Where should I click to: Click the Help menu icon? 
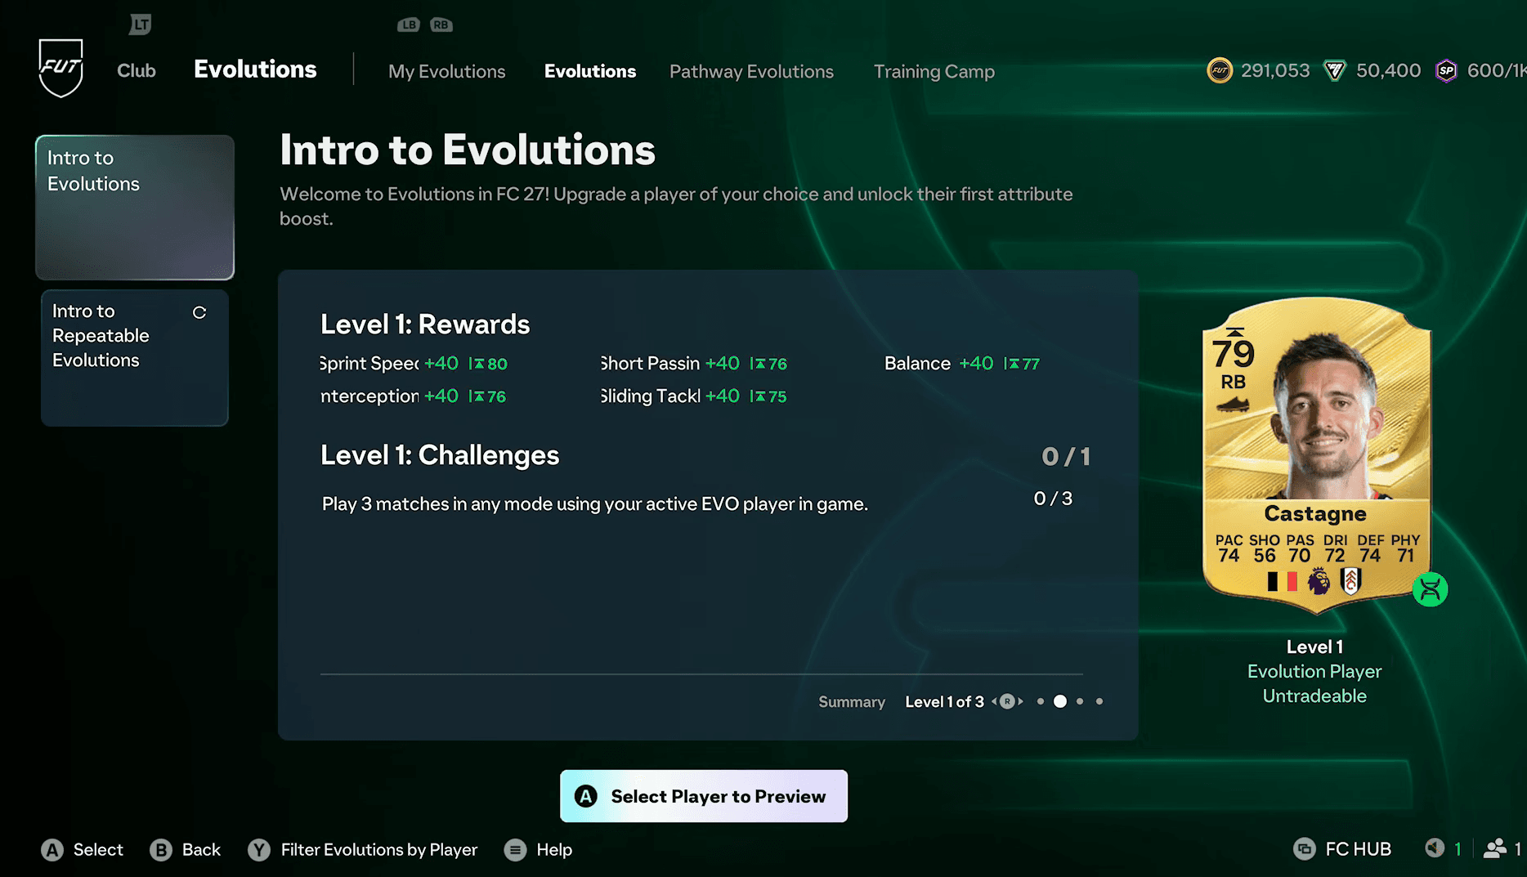515,850
